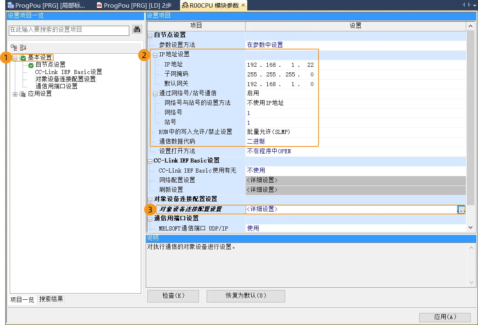
Task: Click the binoculars search icon
Action: click(x=137, y=30)
